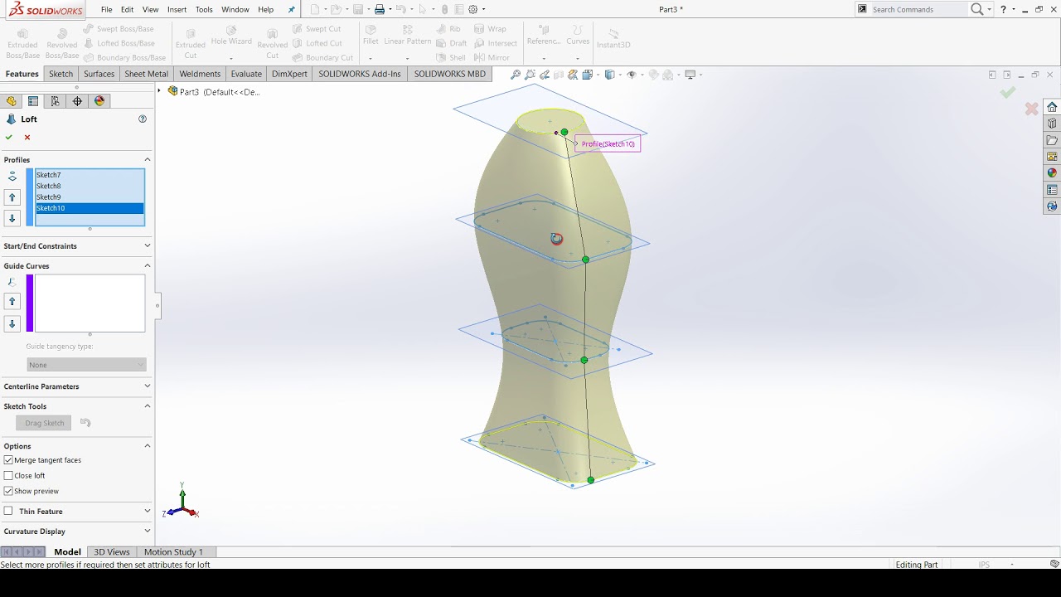Click inside the Guide Curves selection box
Screen dimensions: 1061x597
pos(90,303)
